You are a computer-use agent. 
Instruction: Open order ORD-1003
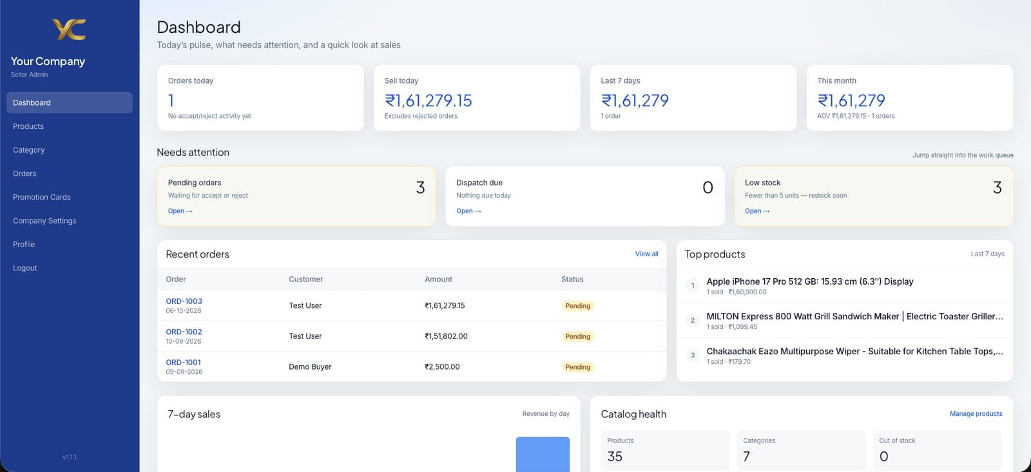[184, 301]
